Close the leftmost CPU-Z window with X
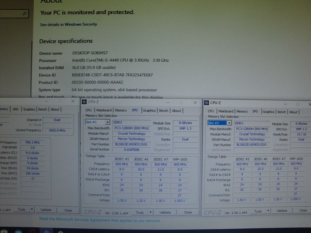 click(x=73, y=101)
